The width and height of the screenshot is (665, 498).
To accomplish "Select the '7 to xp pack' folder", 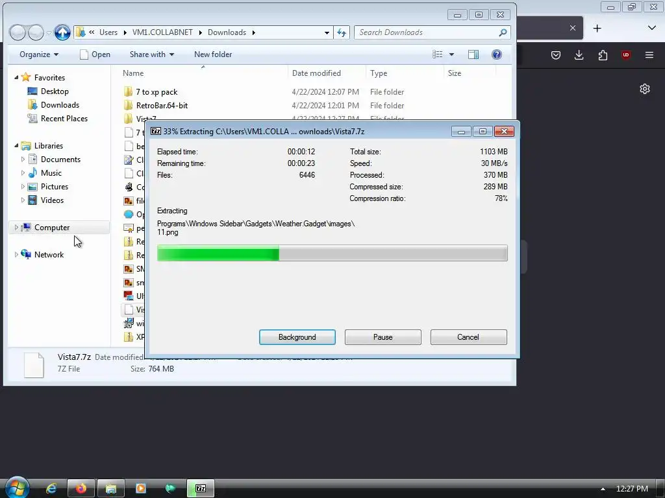I will pos(157,92).
